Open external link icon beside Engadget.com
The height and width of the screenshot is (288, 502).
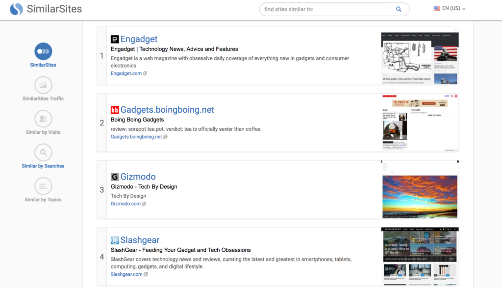click(x=145, y=73)
